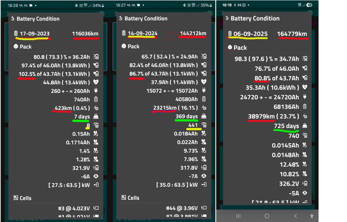Select 98.3 ( 97.6 ) % = 34.7Ah row
Image resolution: width=347 pixels, height=222 pixels.
pyautogui.click(x=266, y=59)
